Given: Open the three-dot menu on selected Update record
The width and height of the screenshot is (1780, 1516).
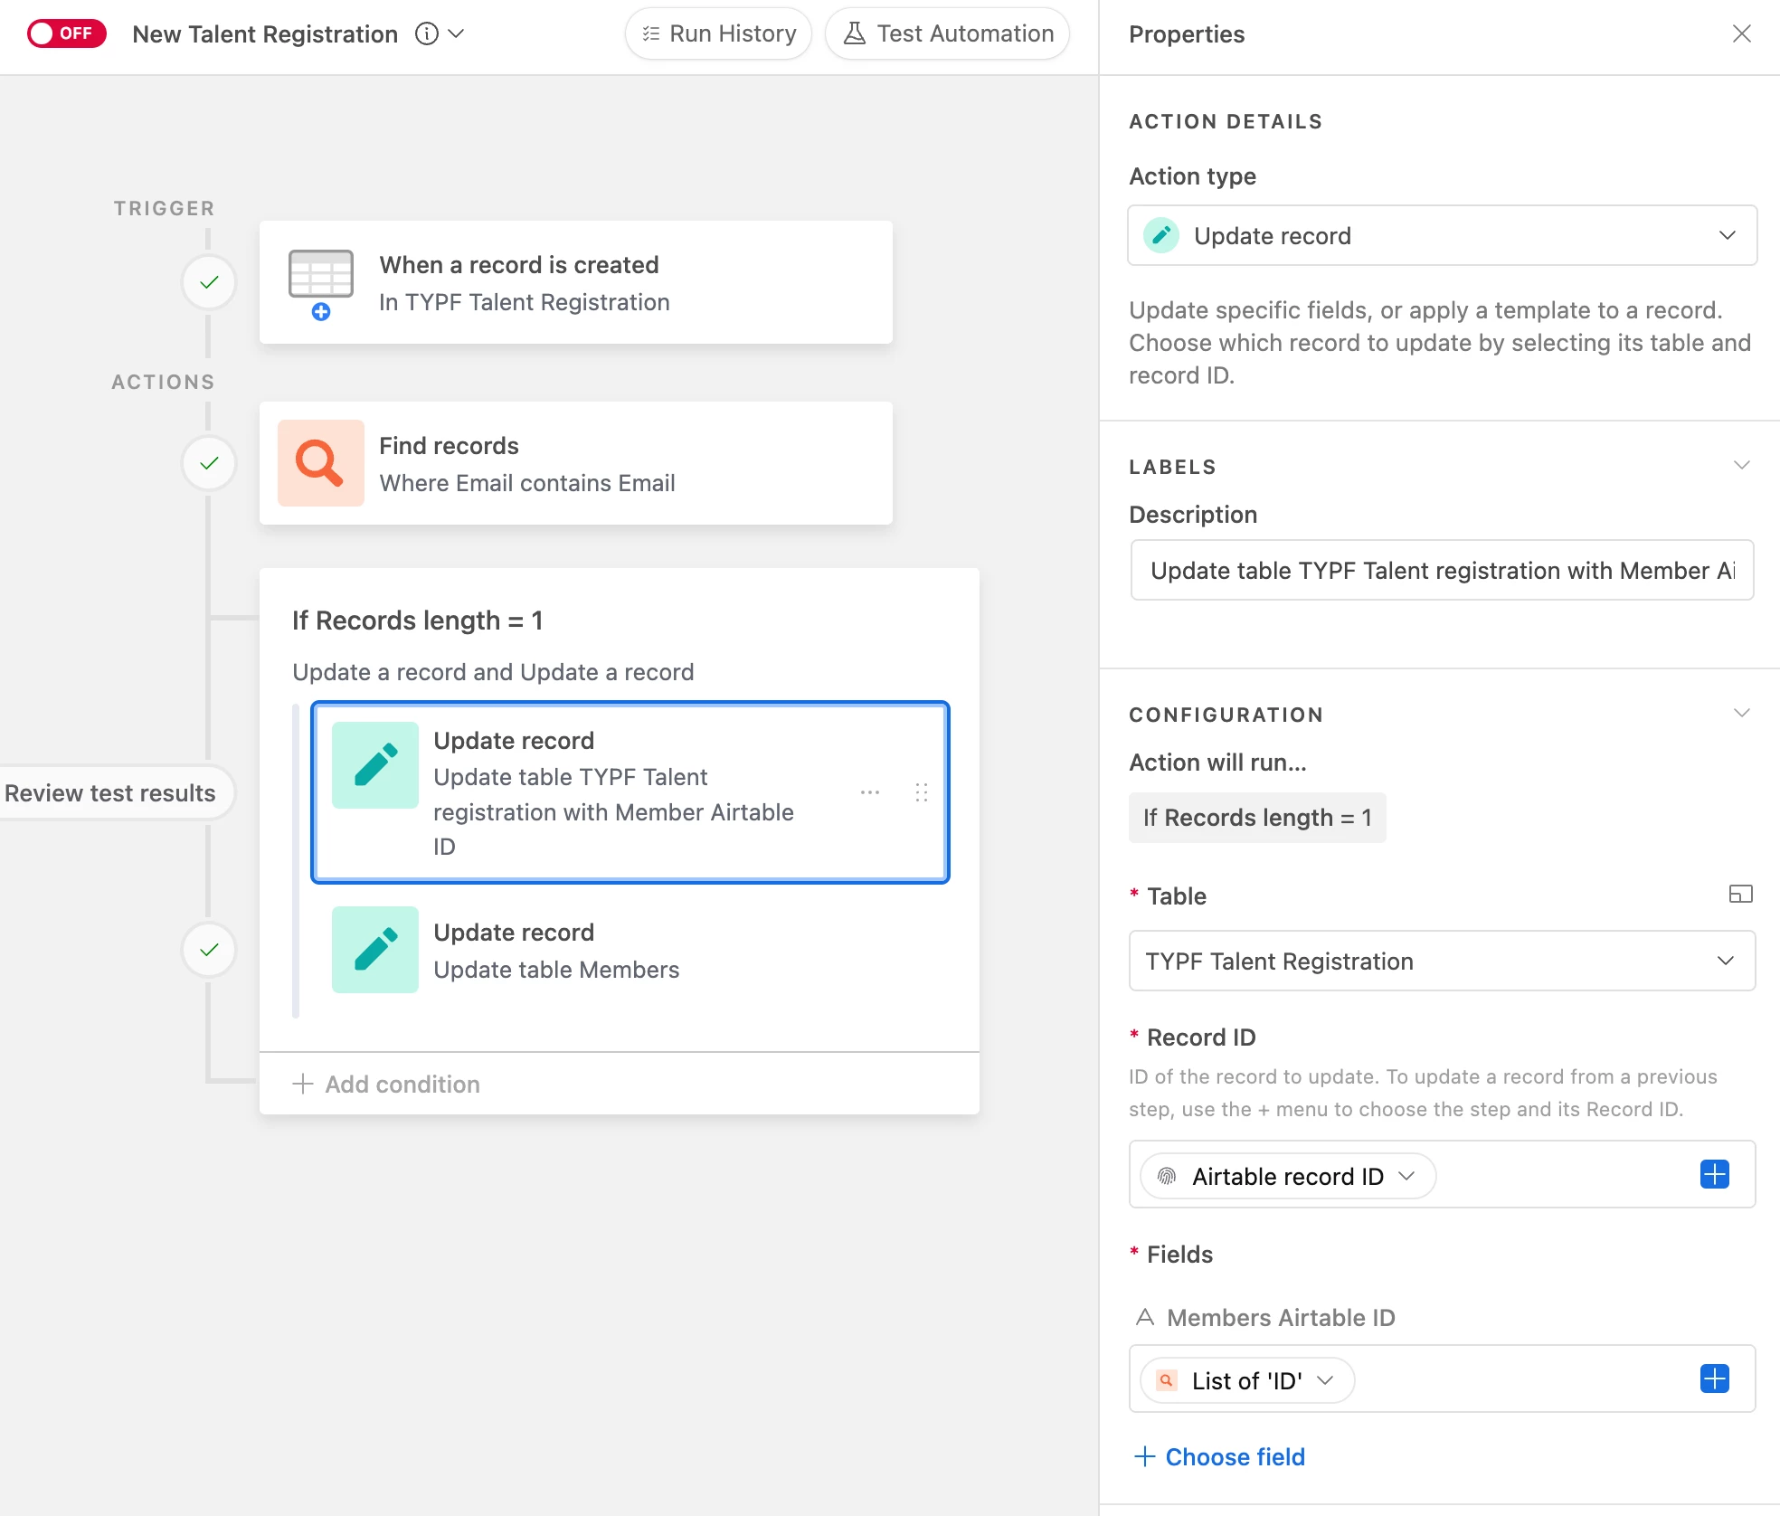Looking at the screenshot, I should [870, 792].
